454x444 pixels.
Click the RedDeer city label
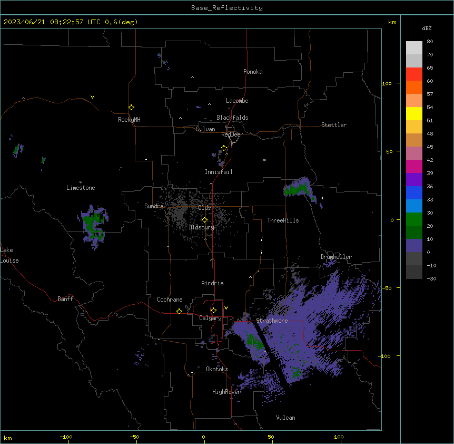(x=232, y=134)
